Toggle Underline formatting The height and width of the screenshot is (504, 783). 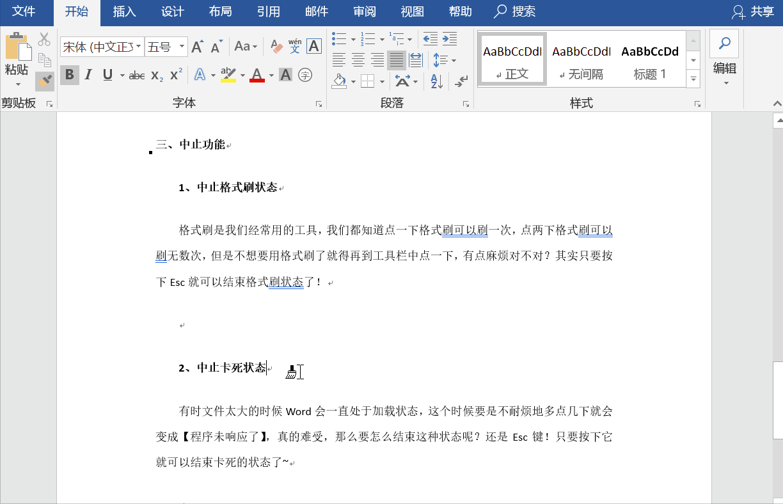tap(107, 75)
